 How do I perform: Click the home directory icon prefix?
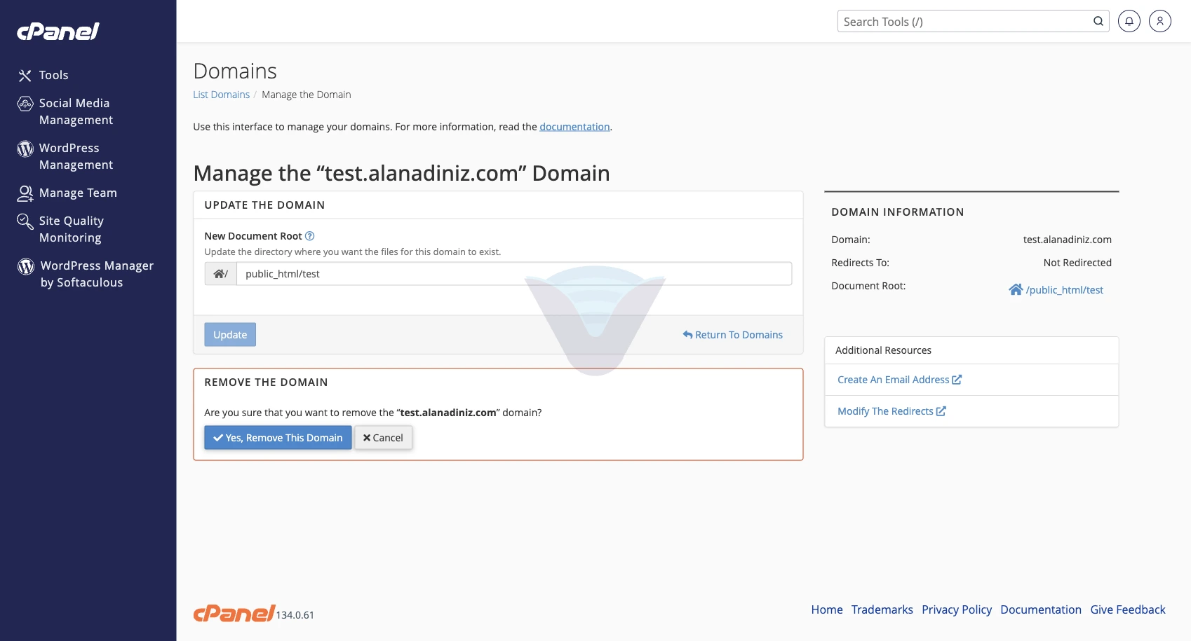point(221,274)
